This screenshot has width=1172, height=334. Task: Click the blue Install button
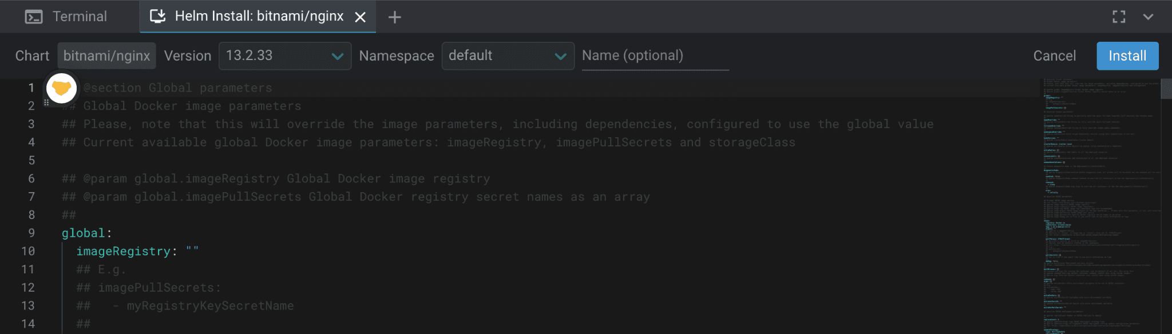1127,55
